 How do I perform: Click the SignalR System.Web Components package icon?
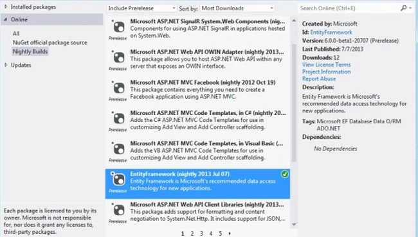click(x=118, y=27)
